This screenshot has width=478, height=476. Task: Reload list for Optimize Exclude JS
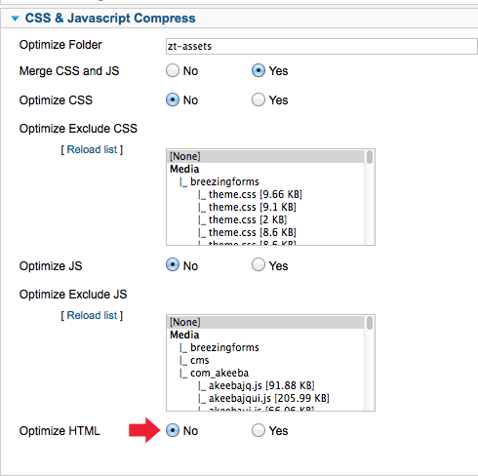coord(92,315)
